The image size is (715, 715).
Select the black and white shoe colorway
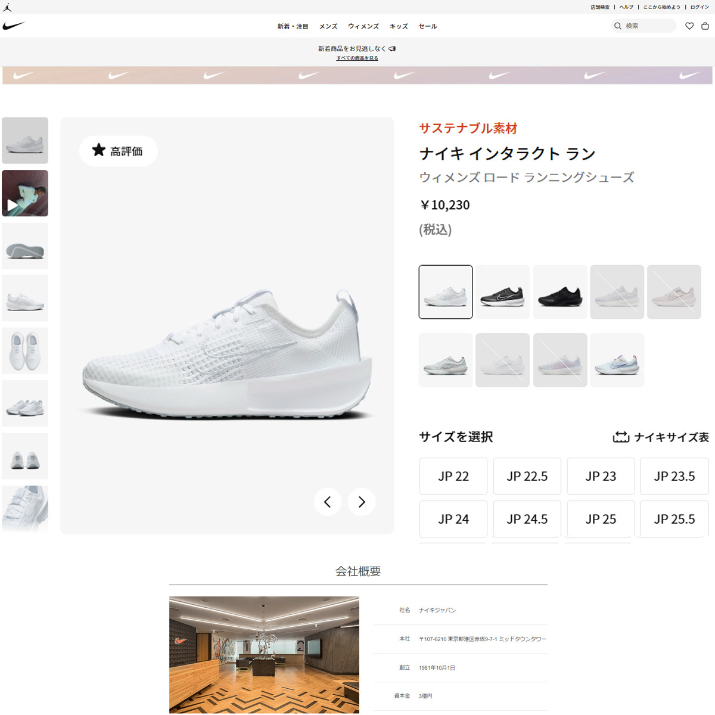pyautogui.click(x=502, y=292)
